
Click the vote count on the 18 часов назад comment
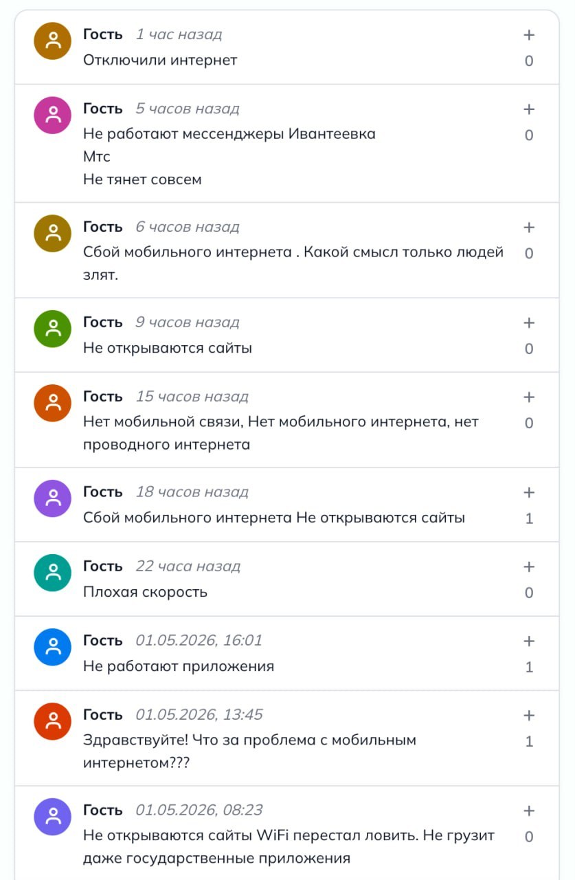[x=529, y=518]
